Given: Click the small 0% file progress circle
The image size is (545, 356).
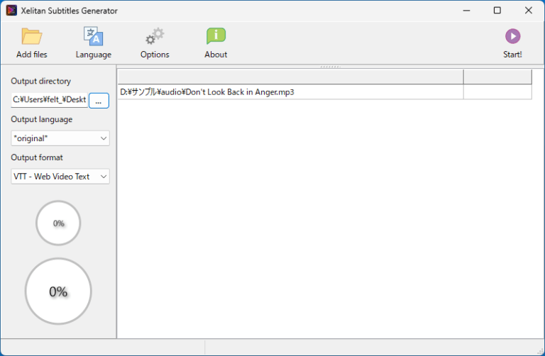Looking at the screenshot, I should (58, 223).
